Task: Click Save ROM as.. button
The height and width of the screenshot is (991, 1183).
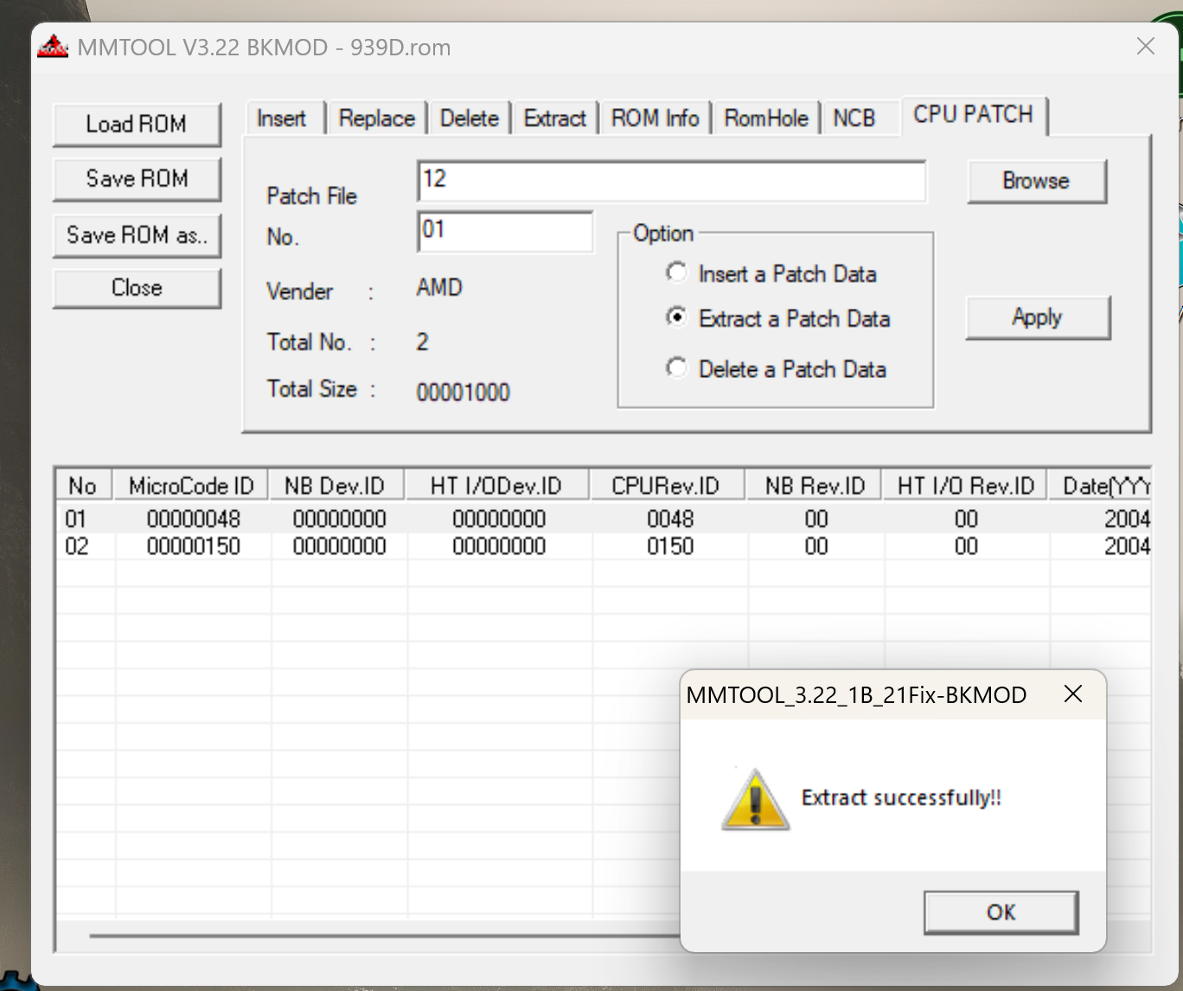Action: 137,235
